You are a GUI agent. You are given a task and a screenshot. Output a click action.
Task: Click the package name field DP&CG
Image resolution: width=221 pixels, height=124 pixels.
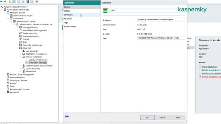(x=147, y=11)
